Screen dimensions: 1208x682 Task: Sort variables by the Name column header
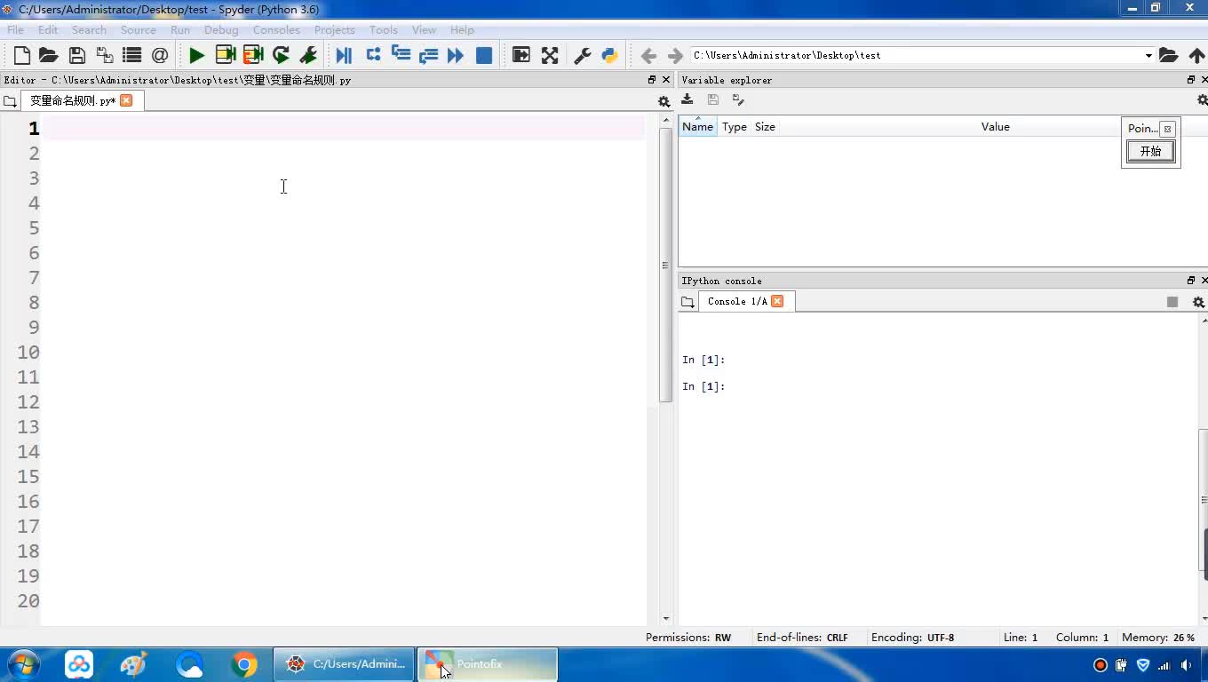[697, 127]
